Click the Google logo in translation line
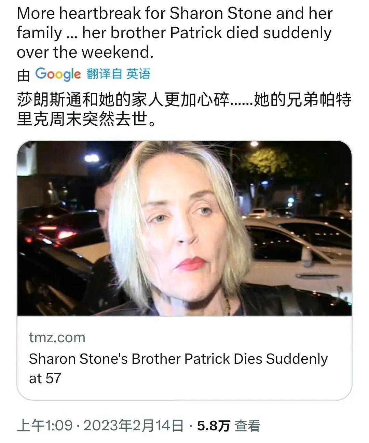The width and height of the screenshot is (369, 443). (58, 74)
